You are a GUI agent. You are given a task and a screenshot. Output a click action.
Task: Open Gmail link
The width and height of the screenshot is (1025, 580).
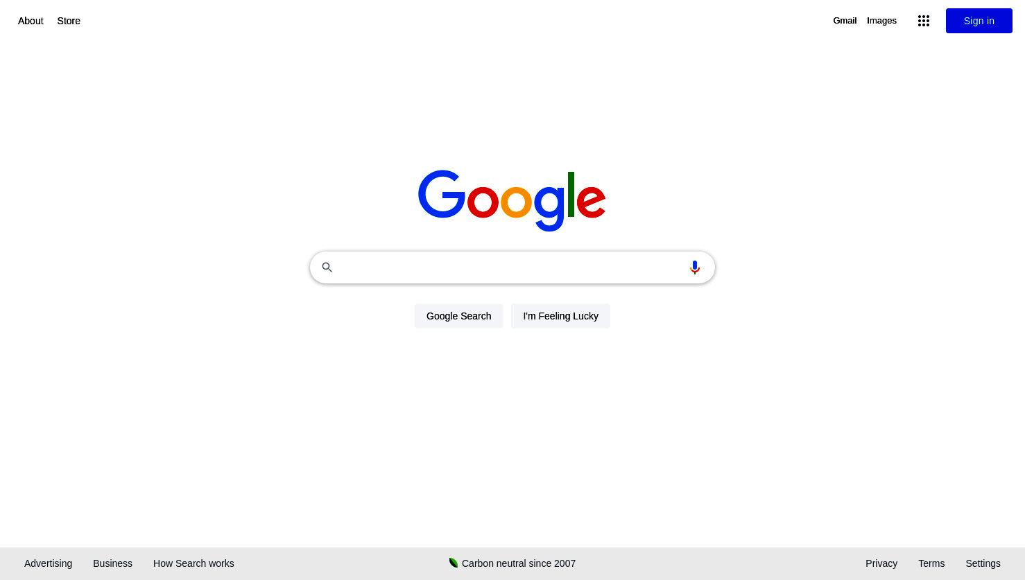pos(845,21)
